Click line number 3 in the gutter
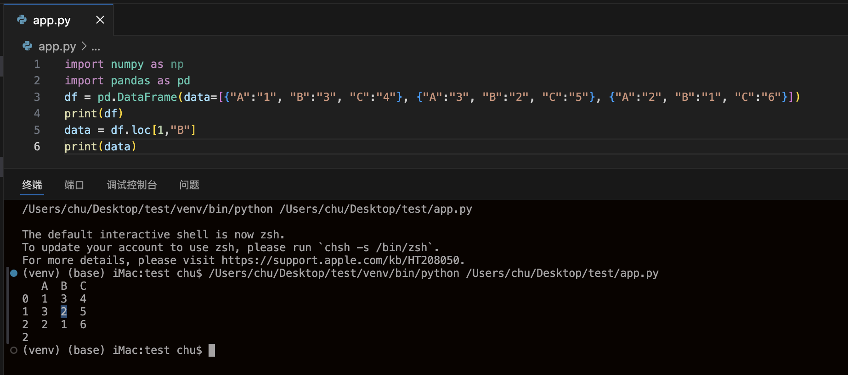The height and width of the screenshot is (375, 848). coord(37,97)
